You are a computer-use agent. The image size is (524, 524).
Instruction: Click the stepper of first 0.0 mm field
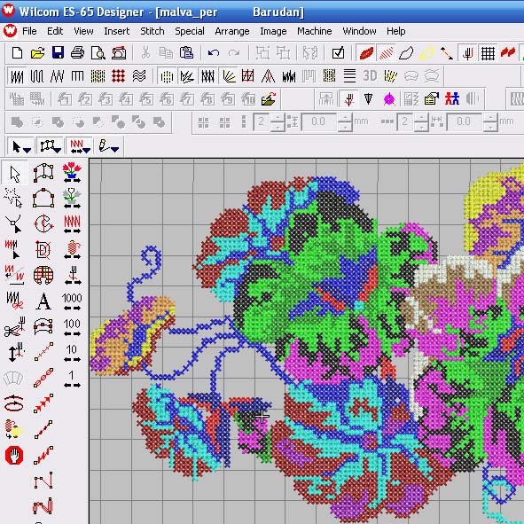point(345,122)
